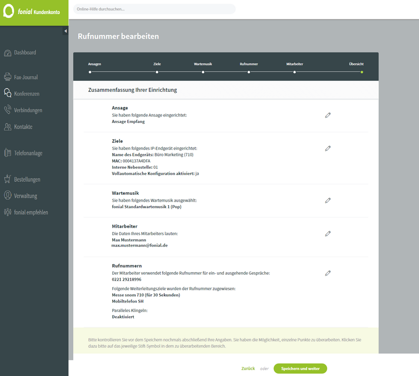The height and width of the screenshot is (376, 419).
Task: Click 'Deaktiviert' under Paralleles Klingeln
Action: pyautogui.click(x=123, y=317)
